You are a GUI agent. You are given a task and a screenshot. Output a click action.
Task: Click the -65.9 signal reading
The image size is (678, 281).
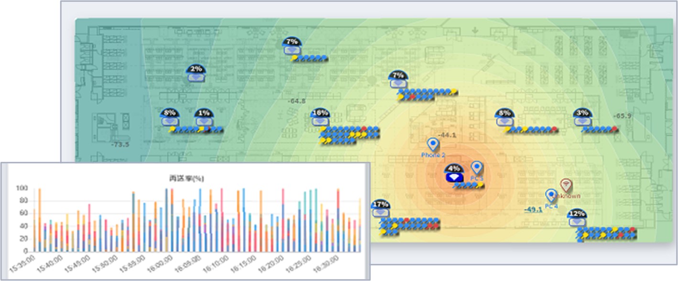pos(622,116)
